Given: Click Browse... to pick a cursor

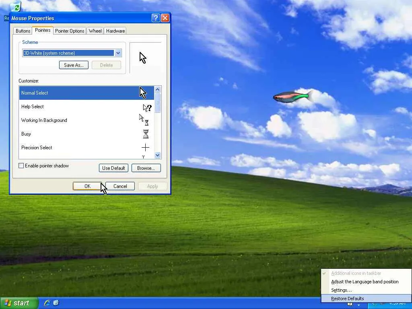Looking at the screenshot, I should 146,168.
